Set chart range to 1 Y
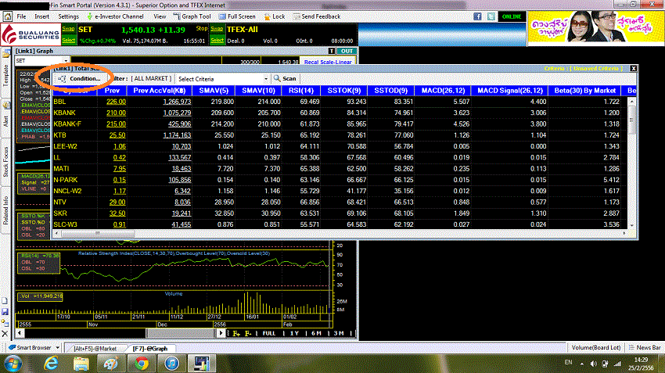Image resolution: width=665 pixels, height=373 pixels. tap(294, 334)
